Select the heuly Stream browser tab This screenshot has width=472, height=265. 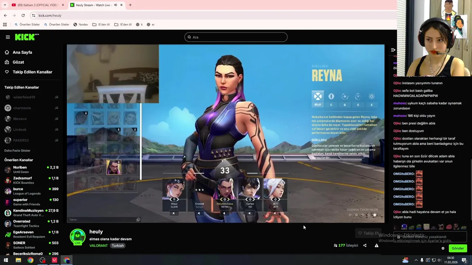tap(97, 5)
